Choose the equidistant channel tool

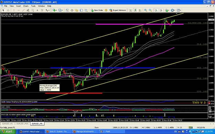point(28,10)
